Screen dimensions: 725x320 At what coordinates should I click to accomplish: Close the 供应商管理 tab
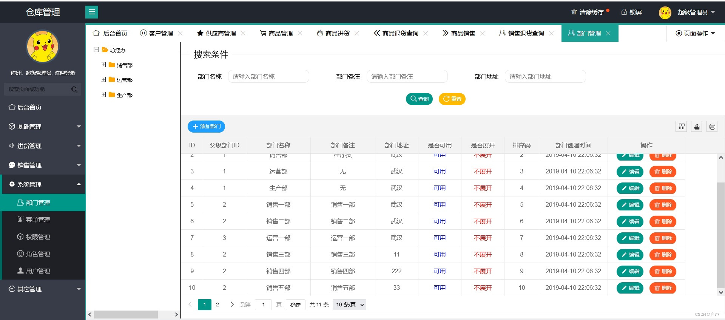pyautogui.click(x=243, y=33)
